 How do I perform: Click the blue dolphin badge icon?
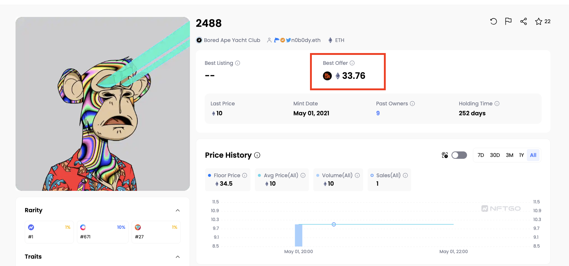277,40
